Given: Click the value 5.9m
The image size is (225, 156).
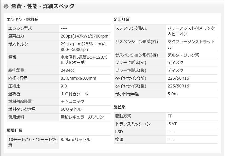Looking at the screenshot, I should [x=173, y=94].
